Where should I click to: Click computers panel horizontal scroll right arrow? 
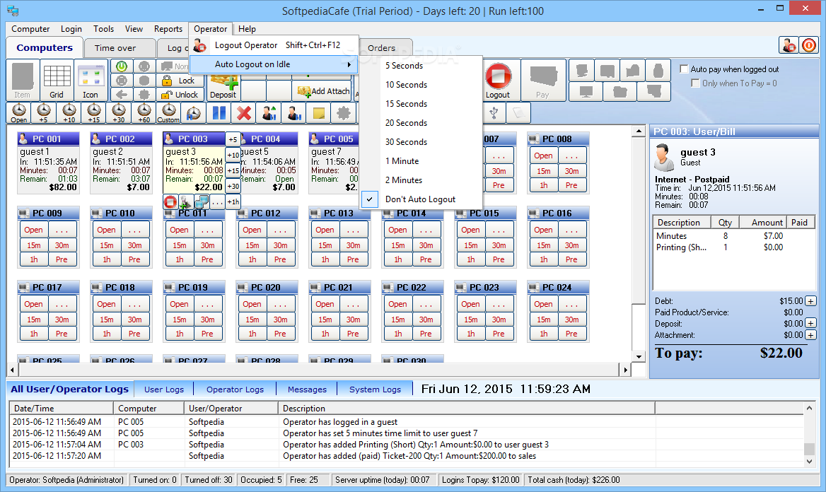(625, 370)
